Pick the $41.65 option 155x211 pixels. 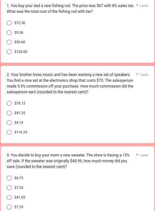click(x=9, y=197)
